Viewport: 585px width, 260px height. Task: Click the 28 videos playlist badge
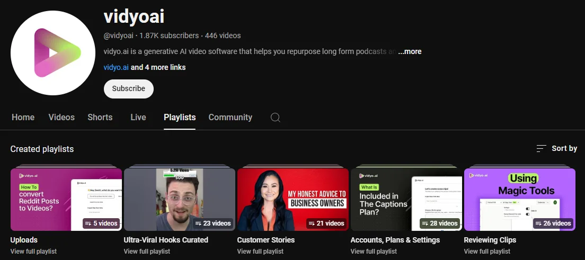coord(440,223)
